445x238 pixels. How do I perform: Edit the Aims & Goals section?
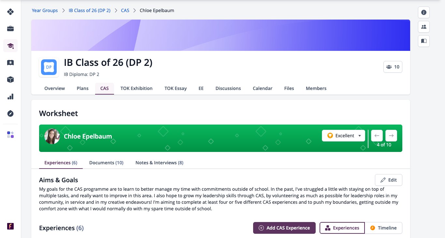(389, 180)
